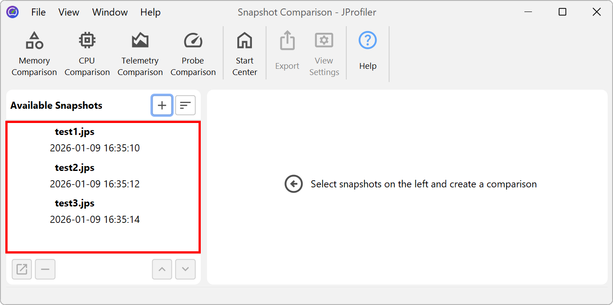Go to the Start Center
The width and height of the screenshot is (613, 305).
click(x=244, y=54)
